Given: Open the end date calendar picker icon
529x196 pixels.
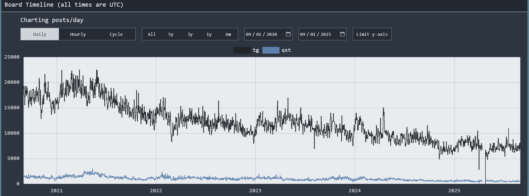Looking at the screenshot, I should click(x=342, y=34).
